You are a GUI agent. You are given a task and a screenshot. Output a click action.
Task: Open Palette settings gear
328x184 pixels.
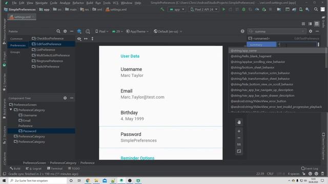65,31
